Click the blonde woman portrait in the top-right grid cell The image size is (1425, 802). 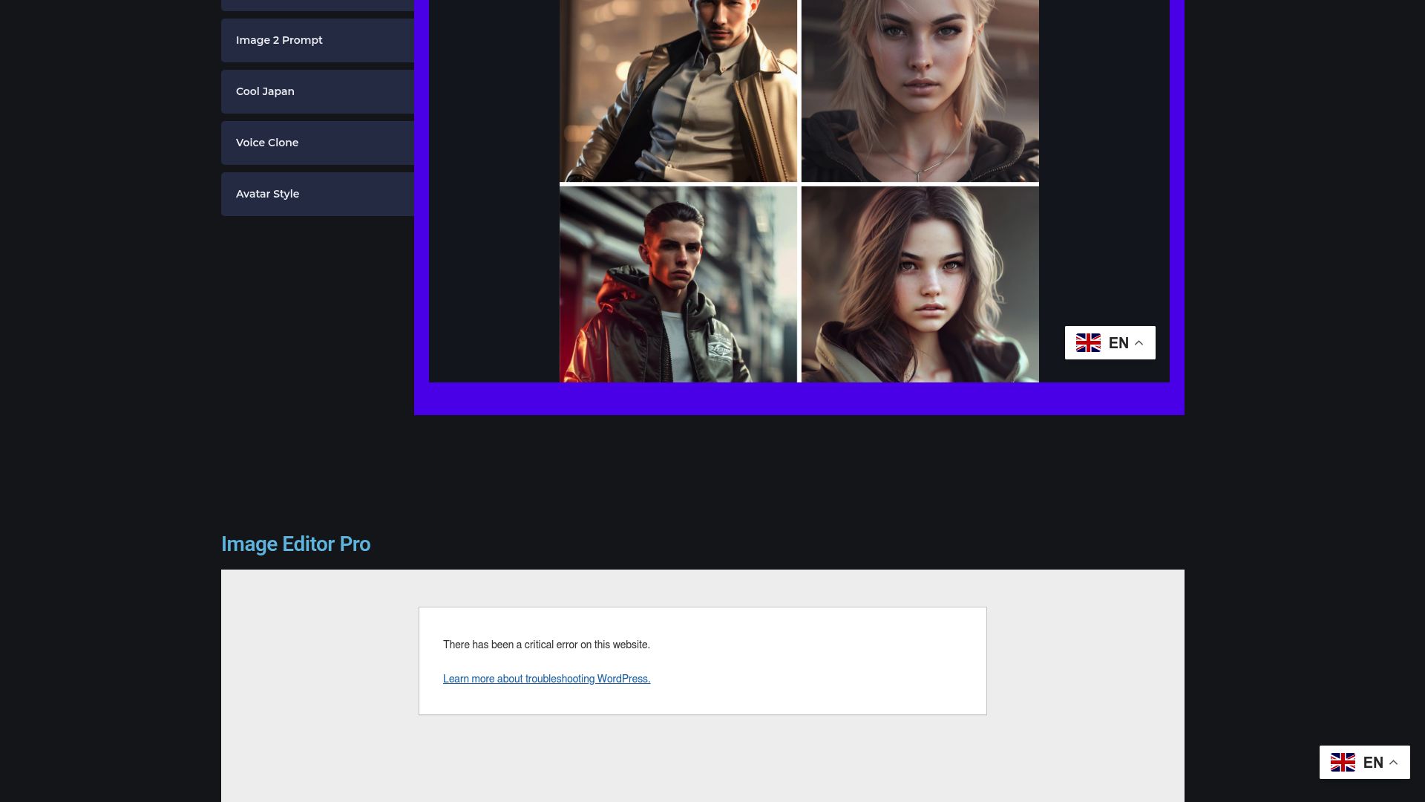[x=920, y=89]
